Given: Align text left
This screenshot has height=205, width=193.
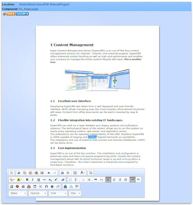Looking at the screenshot, I should coord(108,180).
